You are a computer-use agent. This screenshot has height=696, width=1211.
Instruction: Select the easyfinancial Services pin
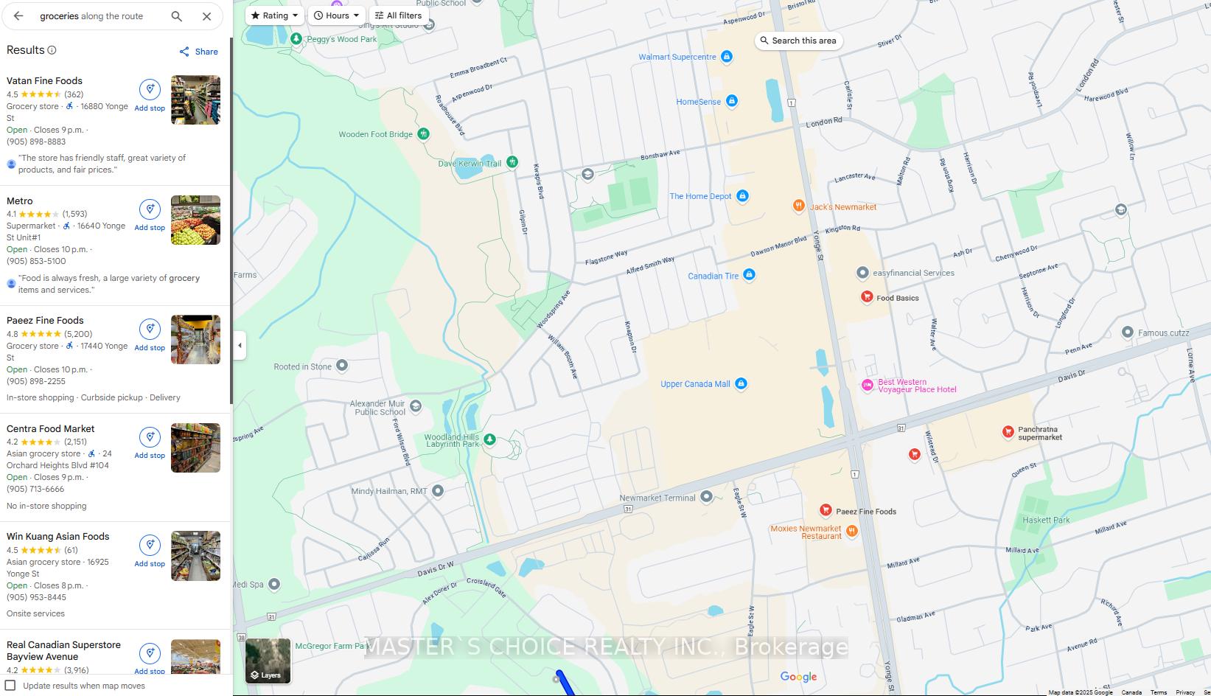coord(862,273)
